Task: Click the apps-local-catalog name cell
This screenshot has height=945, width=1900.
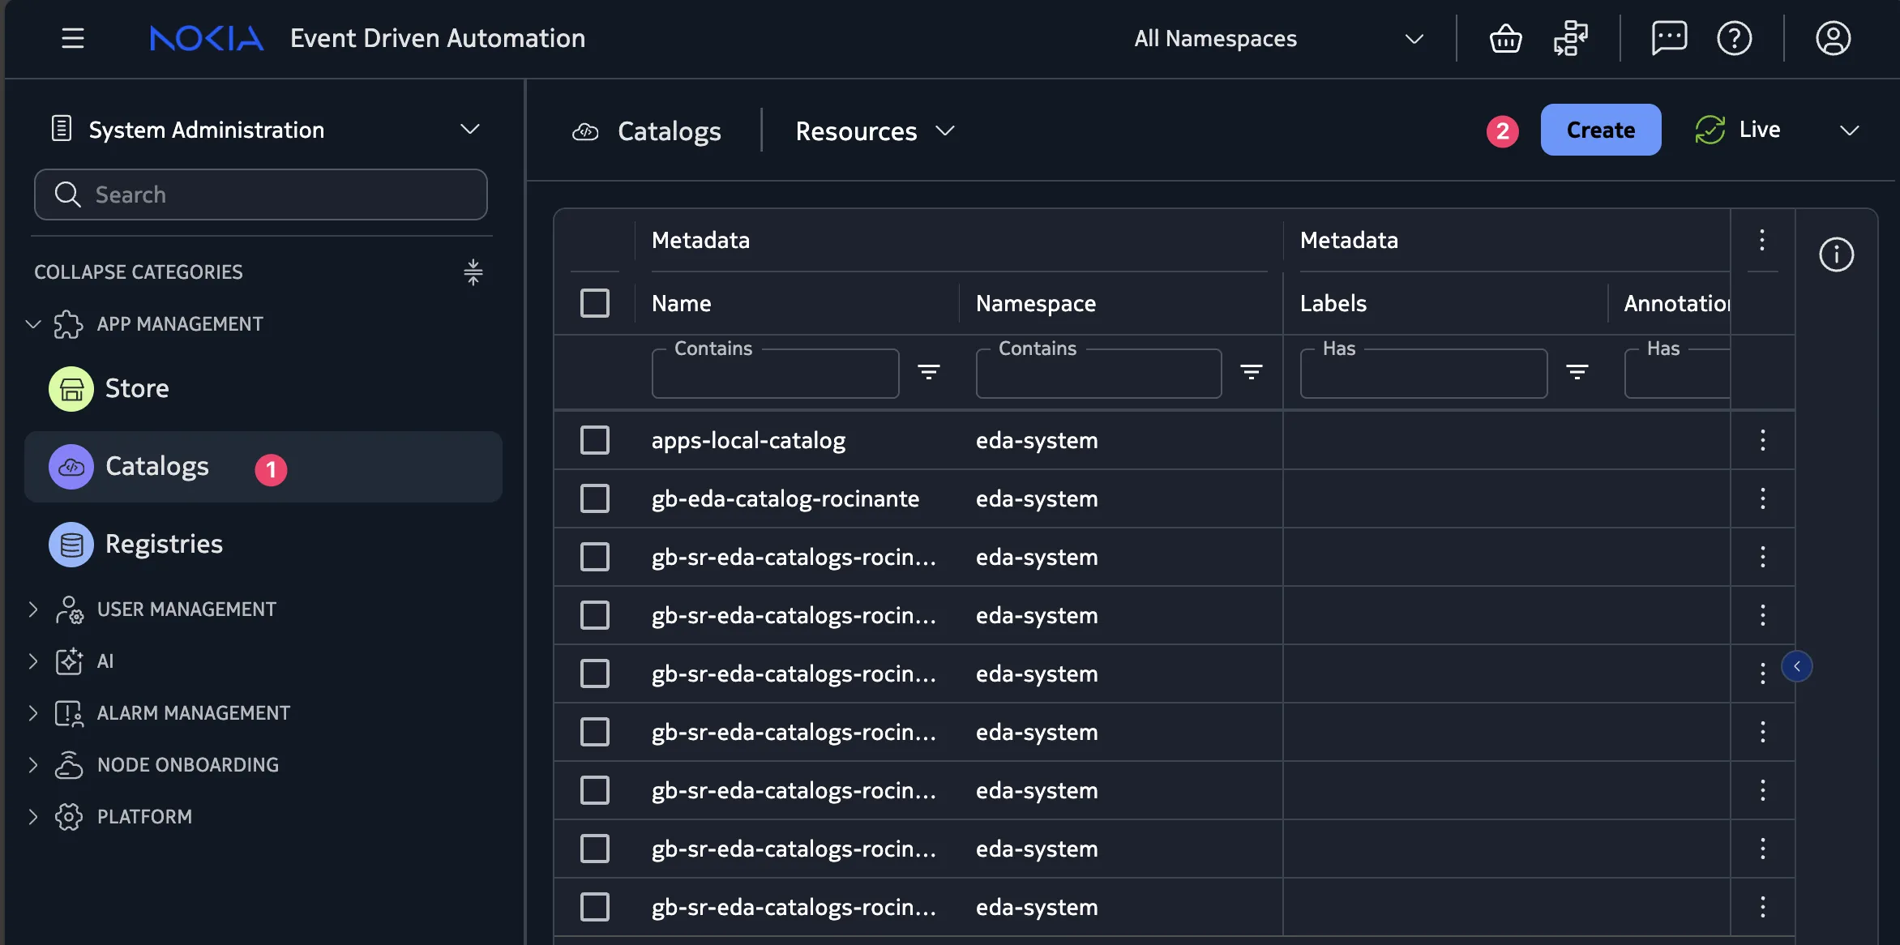Action: (x=748, y=440)
